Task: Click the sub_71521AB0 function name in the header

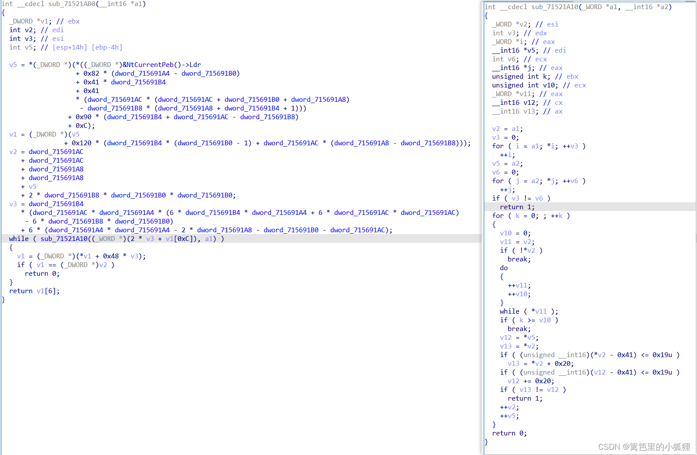Action: point(72,4)
